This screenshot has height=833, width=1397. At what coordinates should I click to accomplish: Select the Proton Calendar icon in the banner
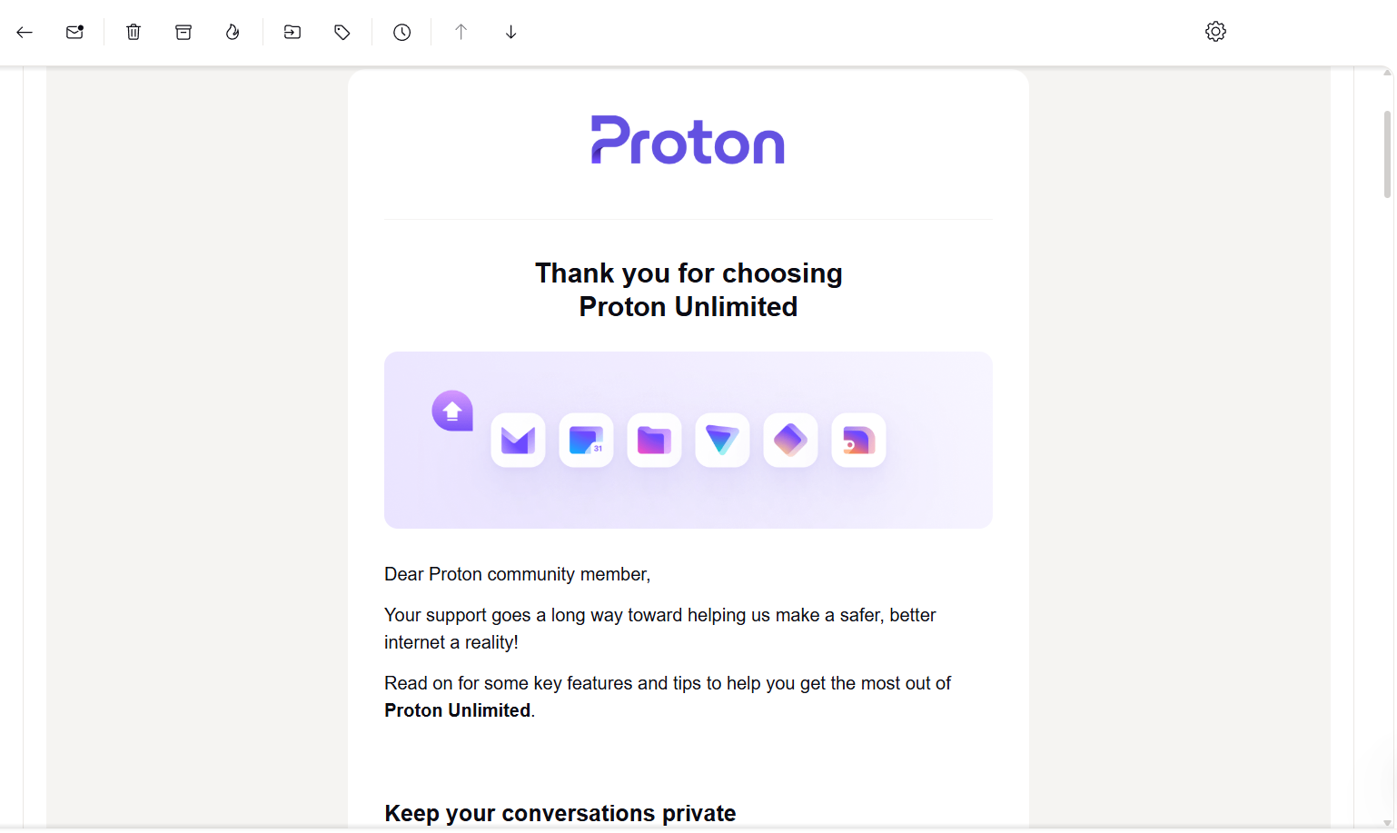click(x=585, y=440)
